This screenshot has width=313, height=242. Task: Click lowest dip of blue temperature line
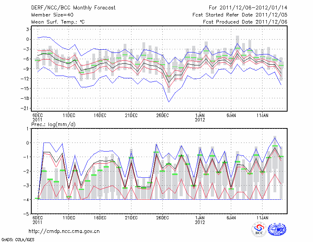click(x=169, y=102)
